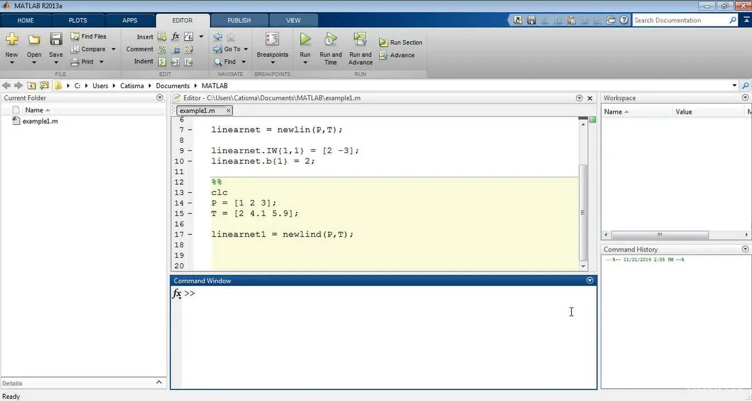Viewport: 752px width, 401px height.
Task: Click the Breakpoints icon
Action: click(x=272, y=39)
